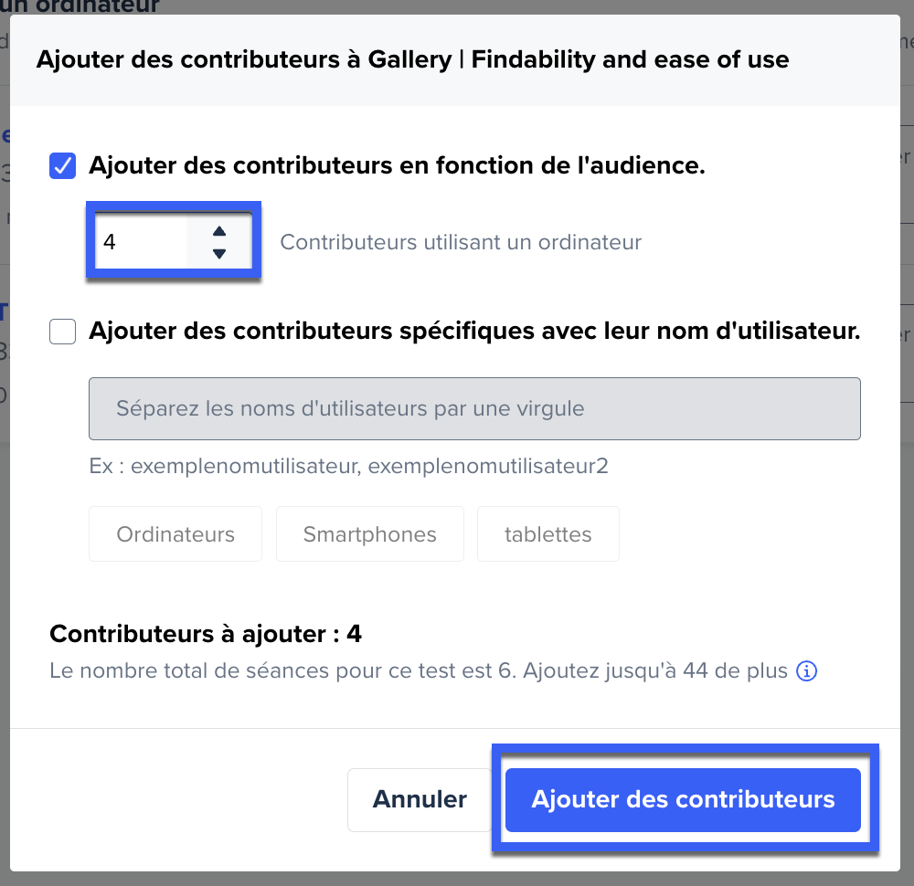Click the example usernames hint text
The width and height of the screenshot is (914, 886).
[348, 466]
